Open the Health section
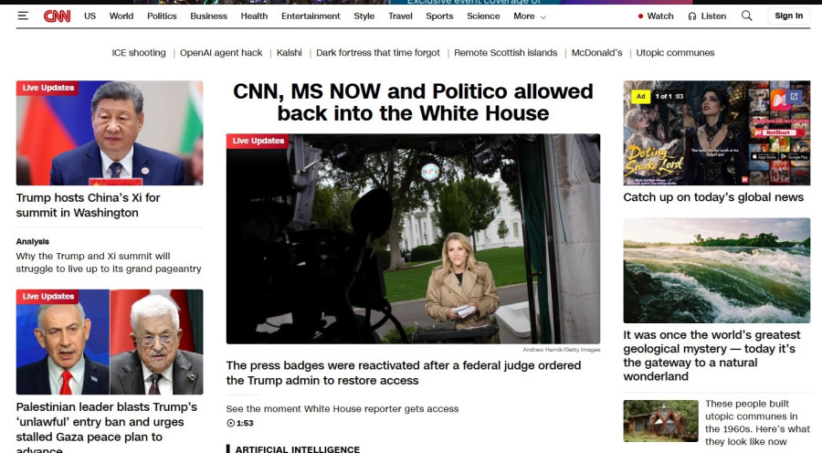 (254, 16)
